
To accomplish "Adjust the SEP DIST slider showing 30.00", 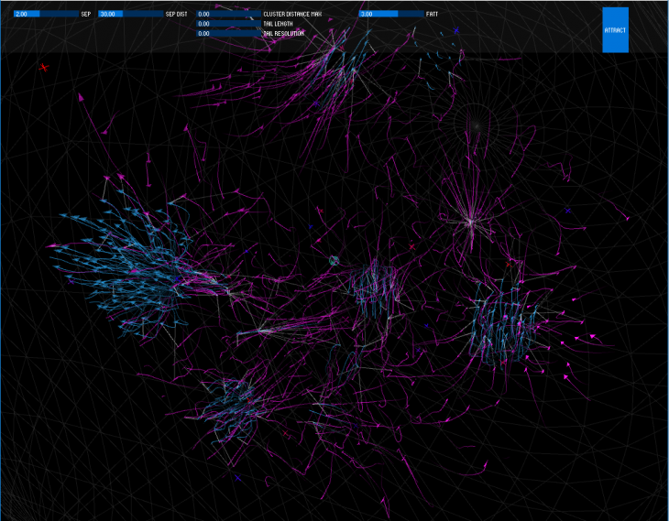I will 130,15.
